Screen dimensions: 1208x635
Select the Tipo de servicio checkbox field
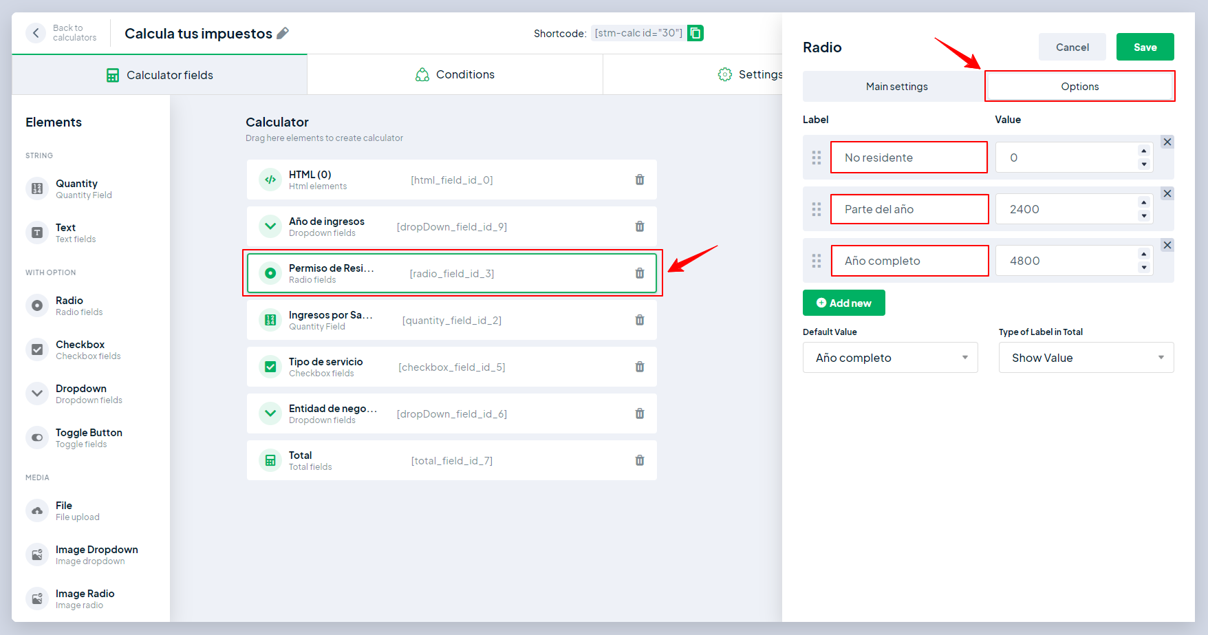pos(452,367)
